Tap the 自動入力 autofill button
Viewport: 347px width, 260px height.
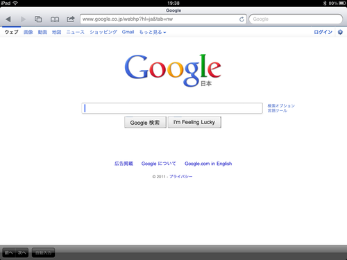[x=43, y=253]
